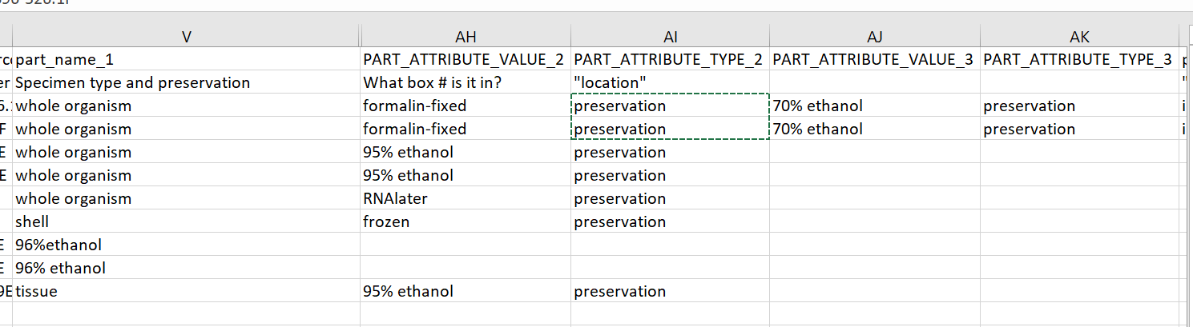Select PART_ATTRIBUTE_VALUE_3 header cell
This screenshot has width=1193, height=327.
point(874,59)
